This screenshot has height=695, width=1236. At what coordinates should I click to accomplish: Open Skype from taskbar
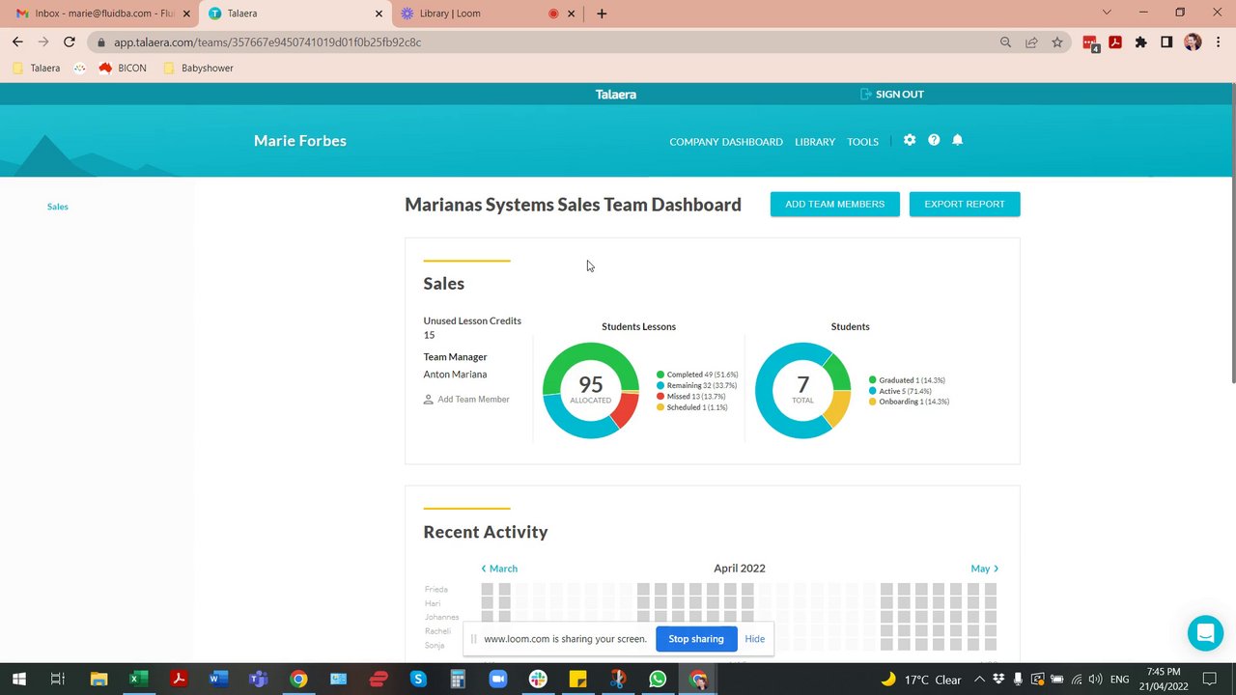(x=418, y=680)
